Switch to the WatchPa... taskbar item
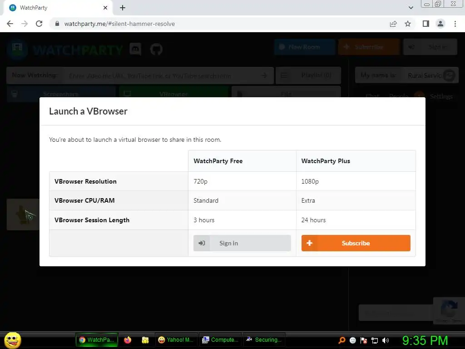The image size is (465, 349). point(97,340)
